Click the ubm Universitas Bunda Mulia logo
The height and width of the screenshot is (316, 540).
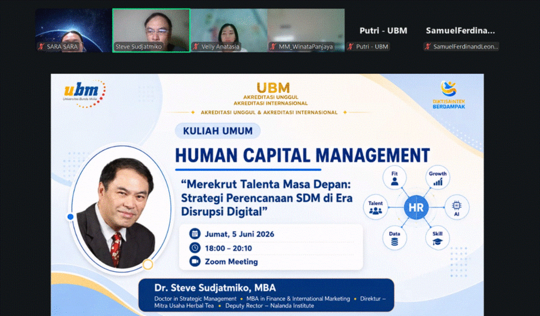pyautogui.click(x=84, y=93)
